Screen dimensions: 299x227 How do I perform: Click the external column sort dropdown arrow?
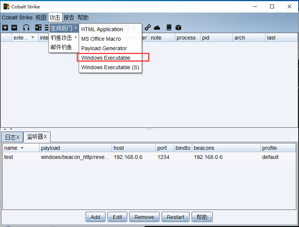[x=33, y=37]
